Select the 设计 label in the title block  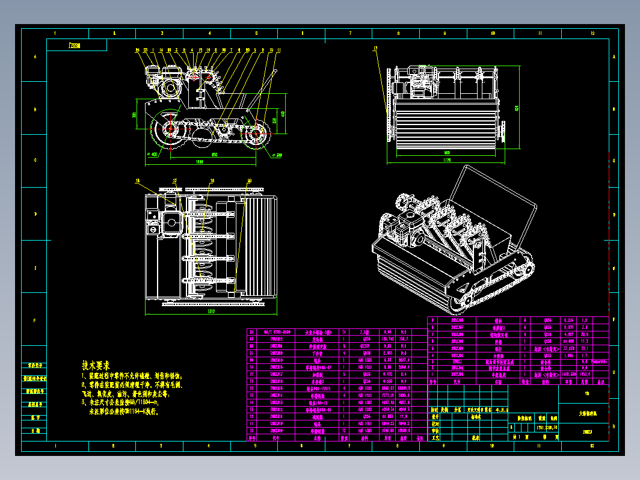pos(435,417)
